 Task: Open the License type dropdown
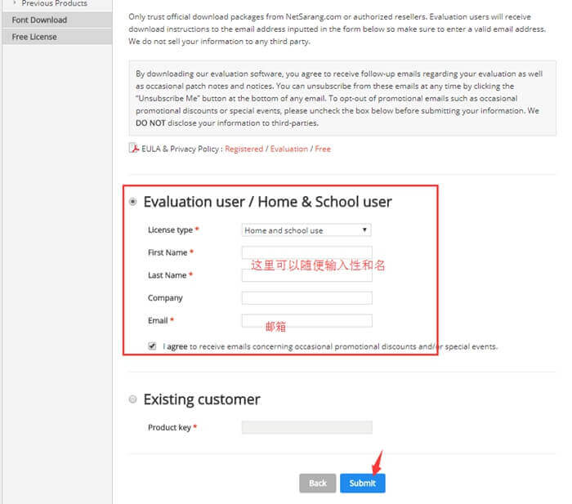(306, 230)
